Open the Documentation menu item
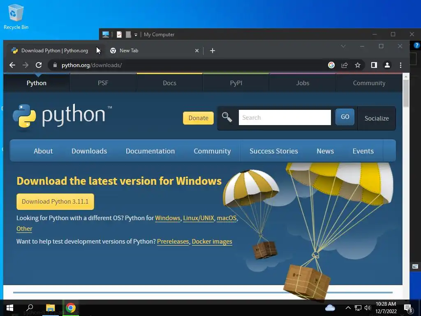421x316 pixels. (150, 151)
